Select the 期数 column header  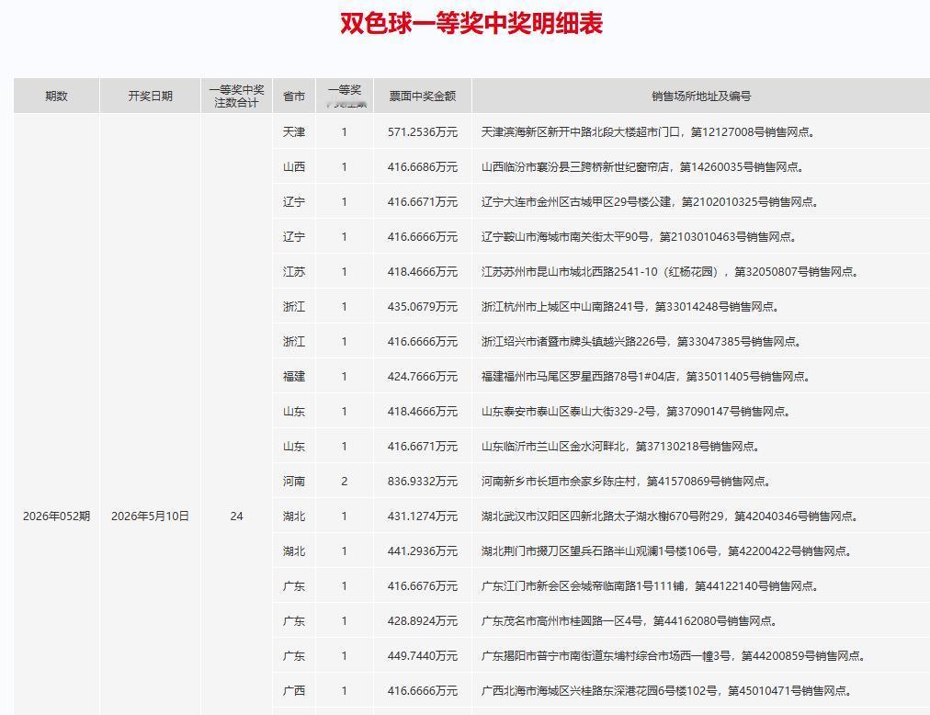pos(56,96)
